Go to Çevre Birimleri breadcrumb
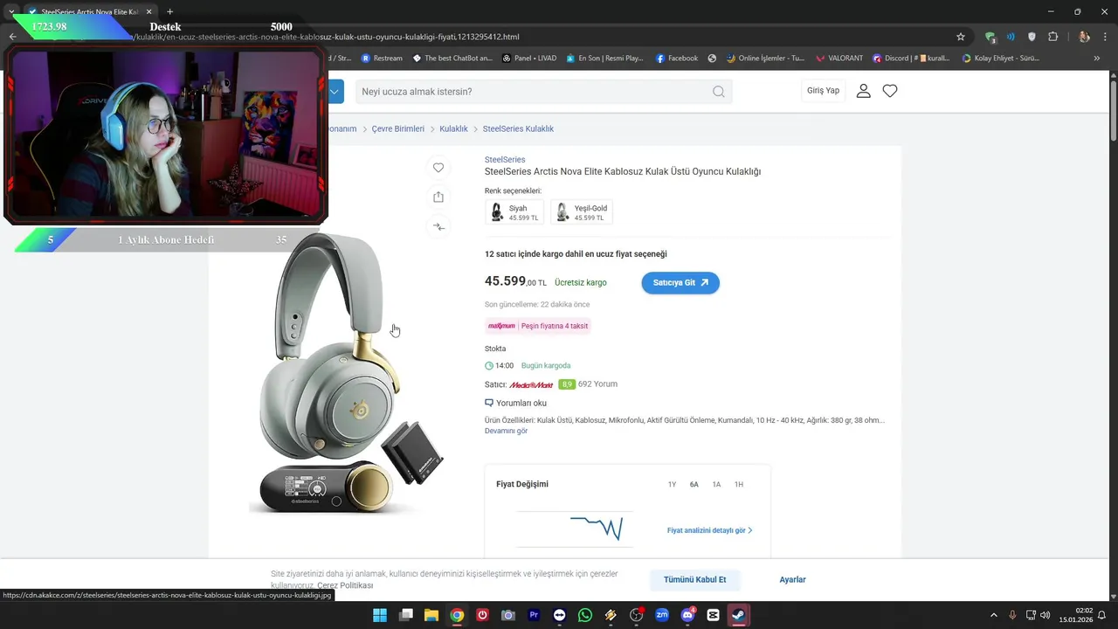The width and height of the screenshot is (1118, 629). pyautogui.click(x=398, y=128)
